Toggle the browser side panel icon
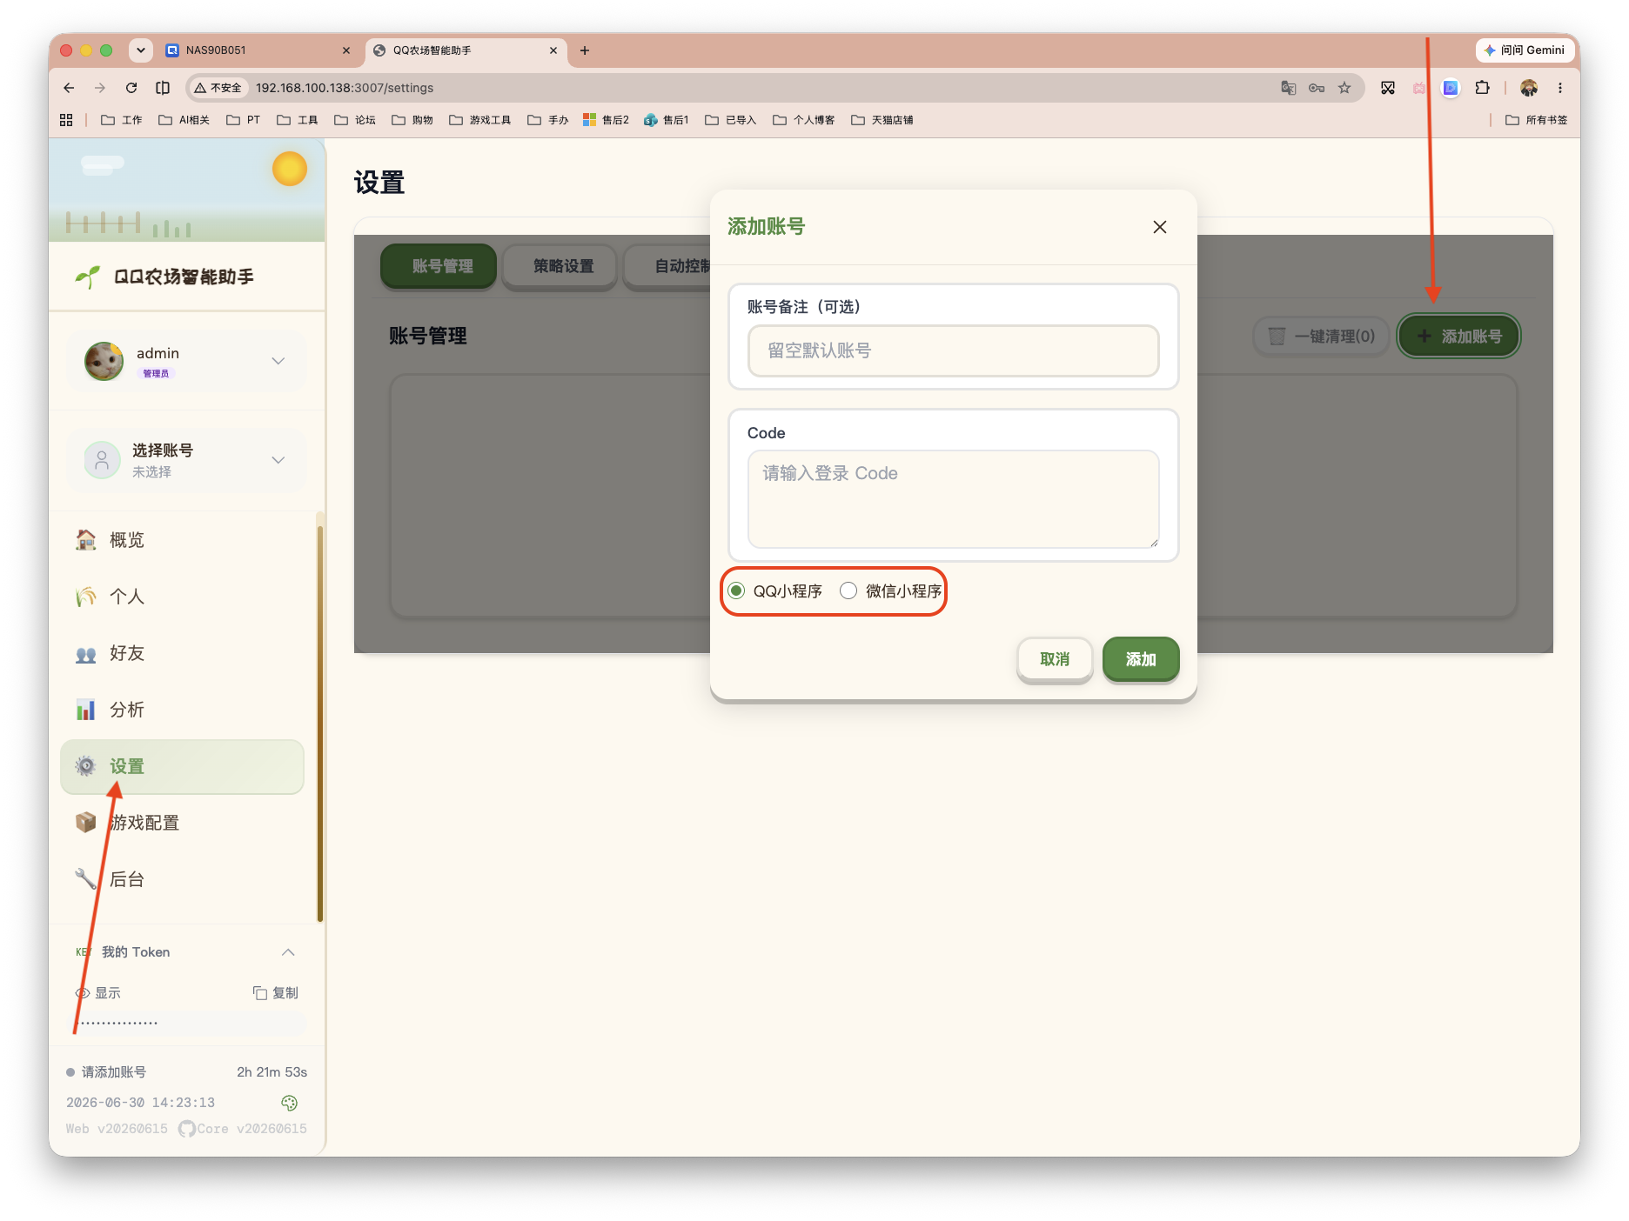1629x1221 pixels. point(163,88)
